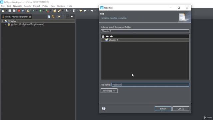Close the New File dialog
The height and width of the screenshot is (120, 213).
pyautogui.click(x=187, y=8)
